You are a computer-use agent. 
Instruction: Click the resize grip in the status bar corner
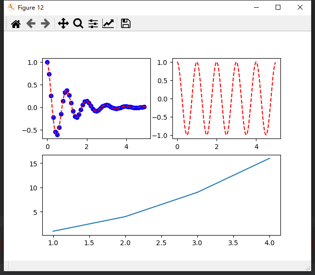point(308,268)
